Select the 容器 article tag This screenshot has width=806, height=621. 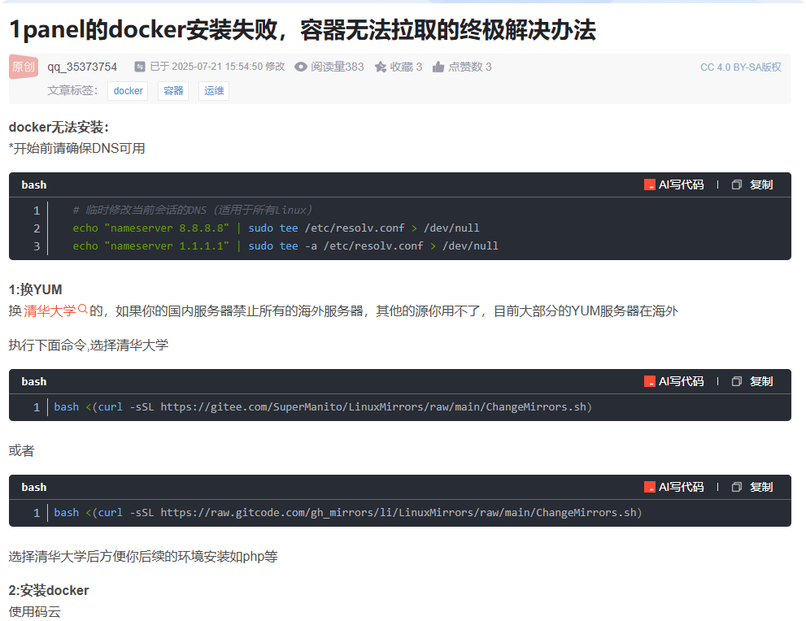(x=173, y=91)
